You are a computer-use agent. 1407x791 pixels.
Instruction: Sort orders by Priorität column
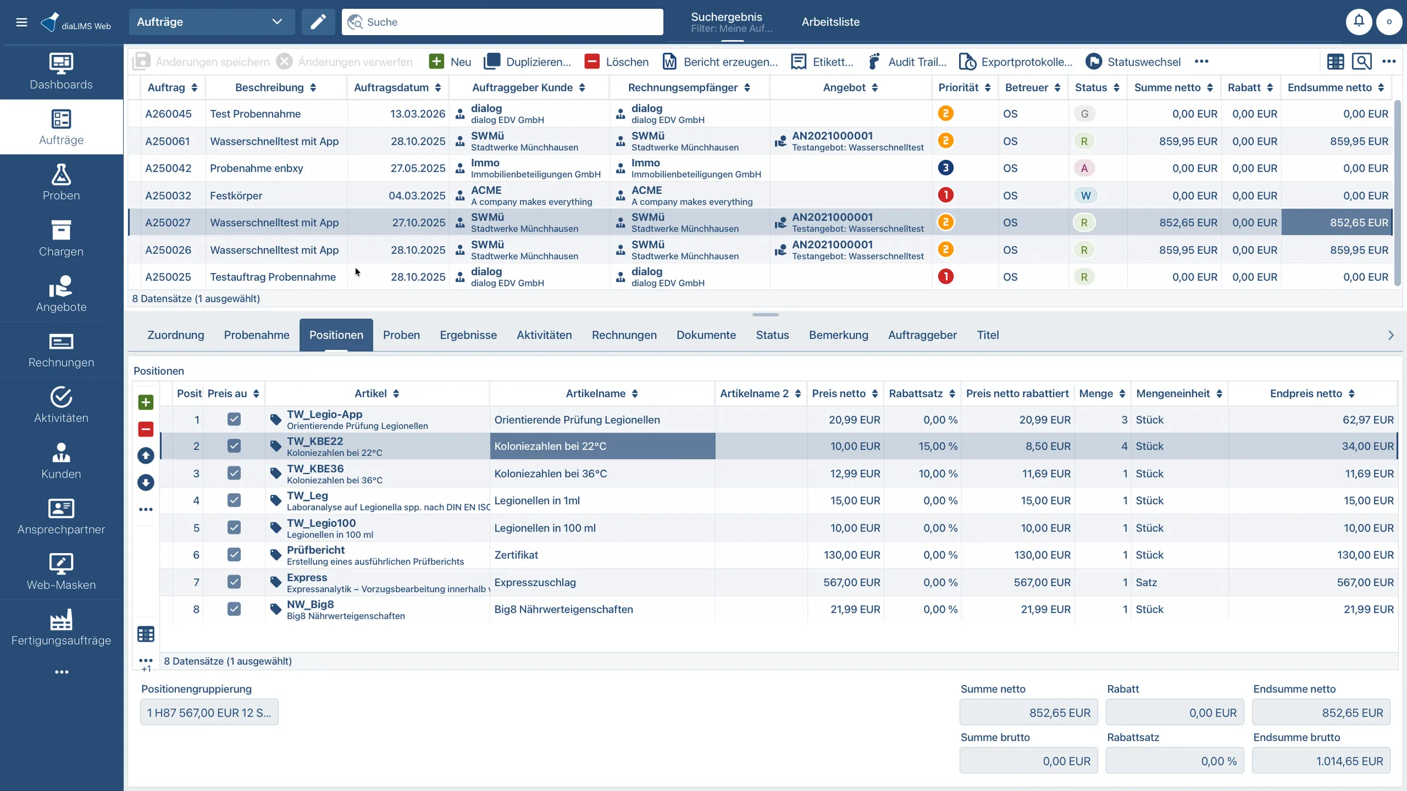tap(964, 87)
